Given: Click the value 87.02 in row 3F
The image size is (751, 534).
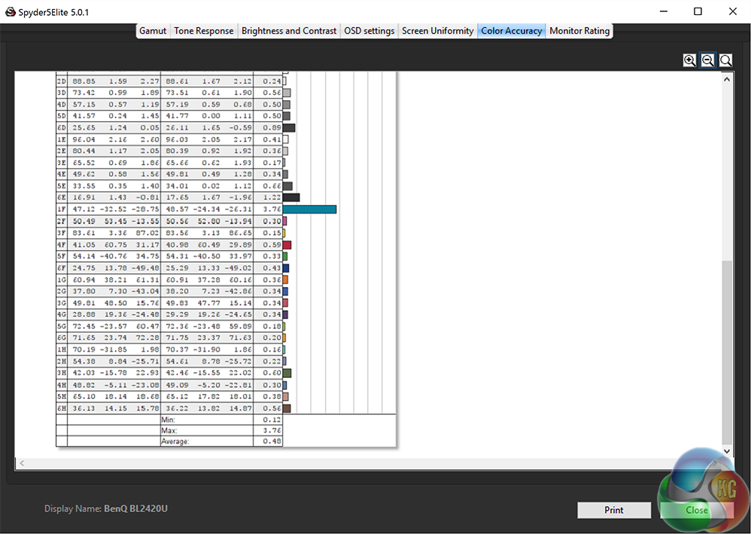Looking at the screenshot, I should tap(147, 233).
